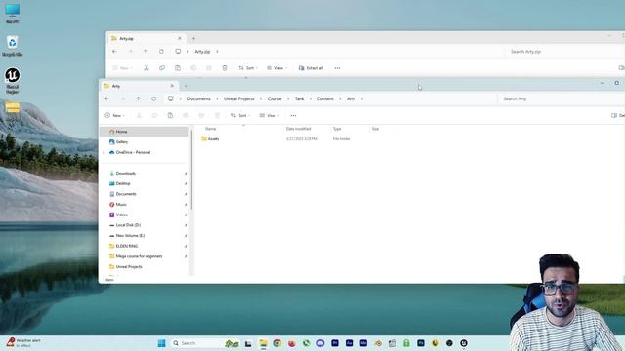Click Paste icon in Arty window toolbar

170,115
